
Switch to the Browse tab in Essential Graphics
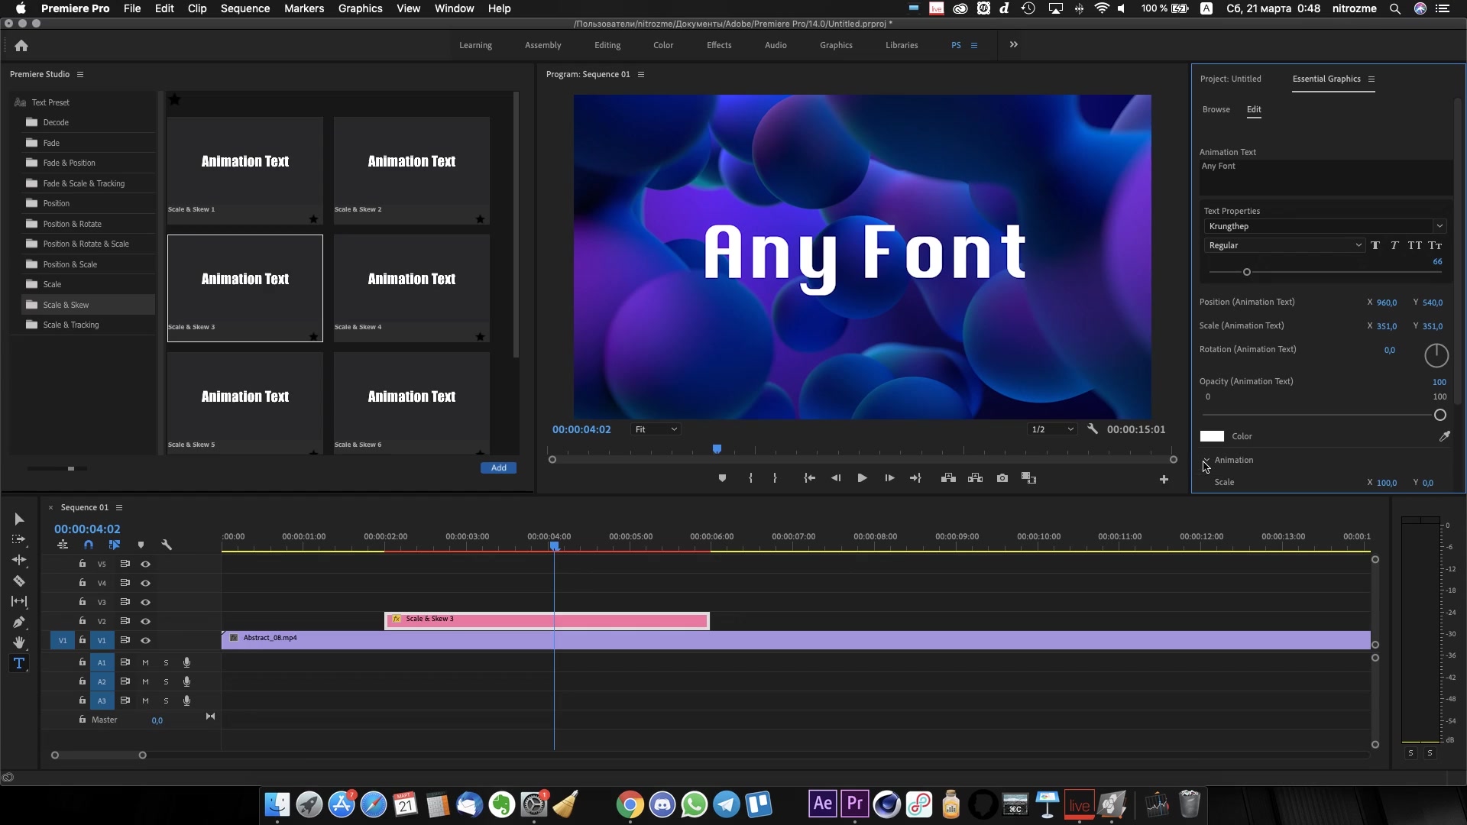1216,108
